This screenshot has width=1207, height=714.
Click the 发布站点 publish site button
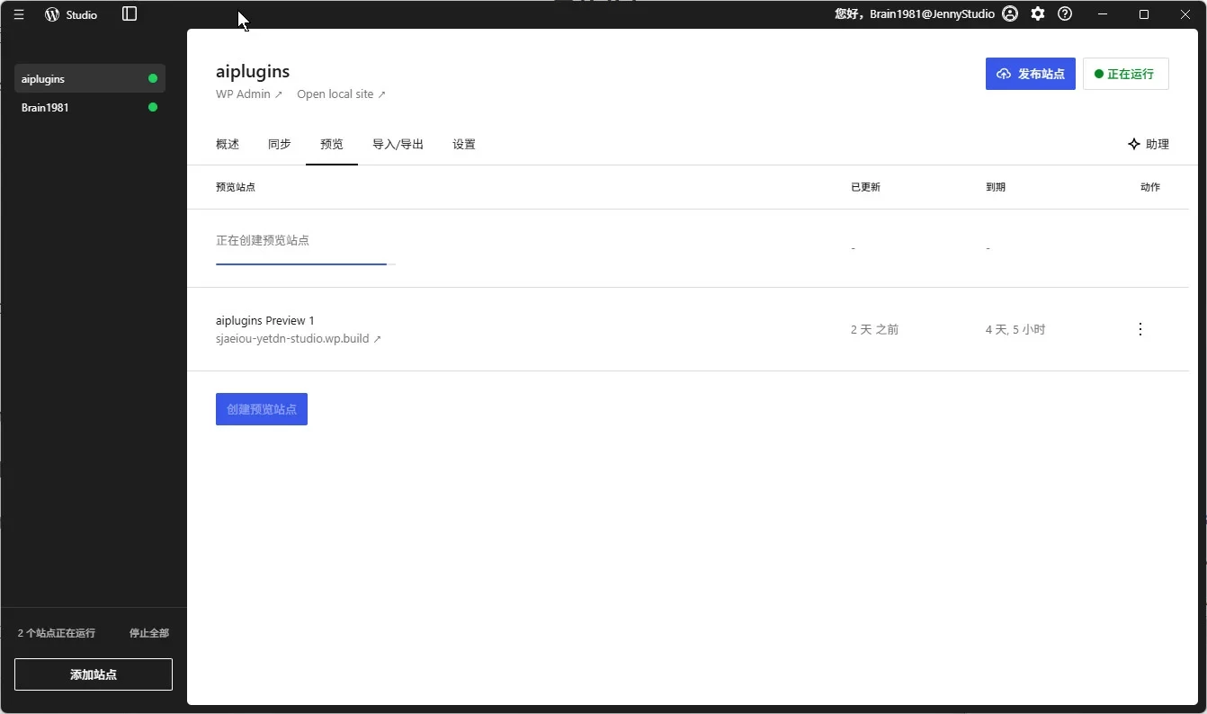(1030, 74)
